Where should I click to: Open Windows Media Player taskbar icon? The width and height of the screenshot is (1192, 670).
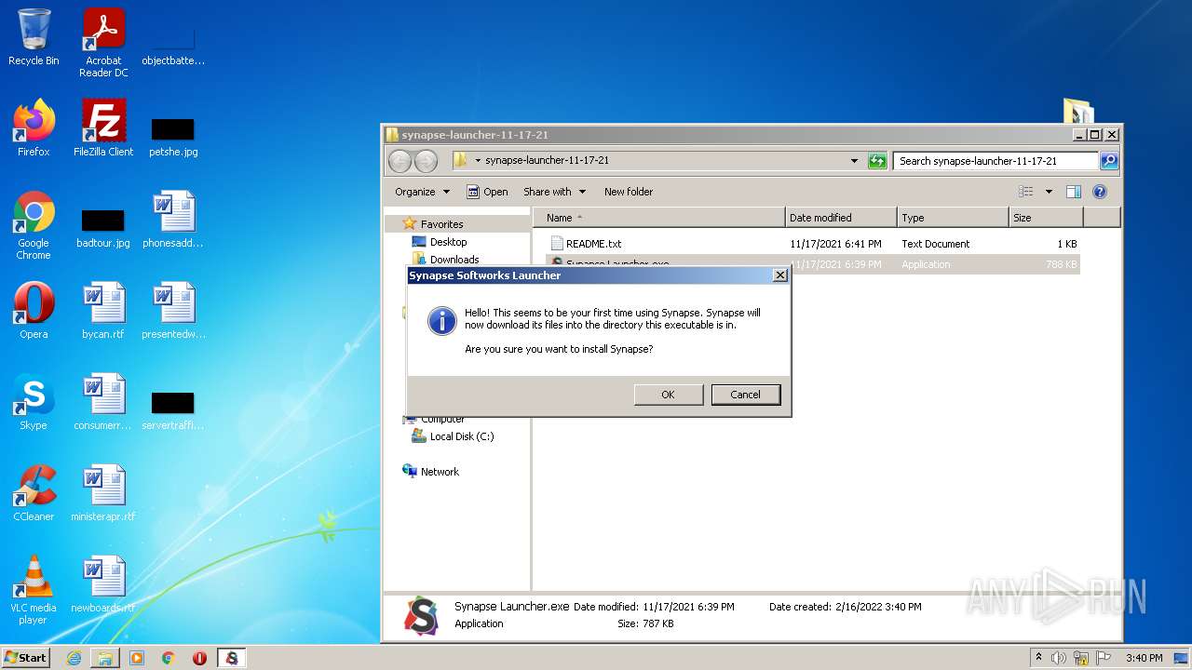coord(137,658)
